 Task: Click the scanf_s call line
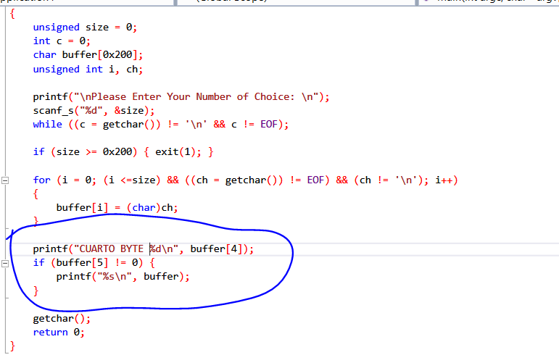(94, 111)
